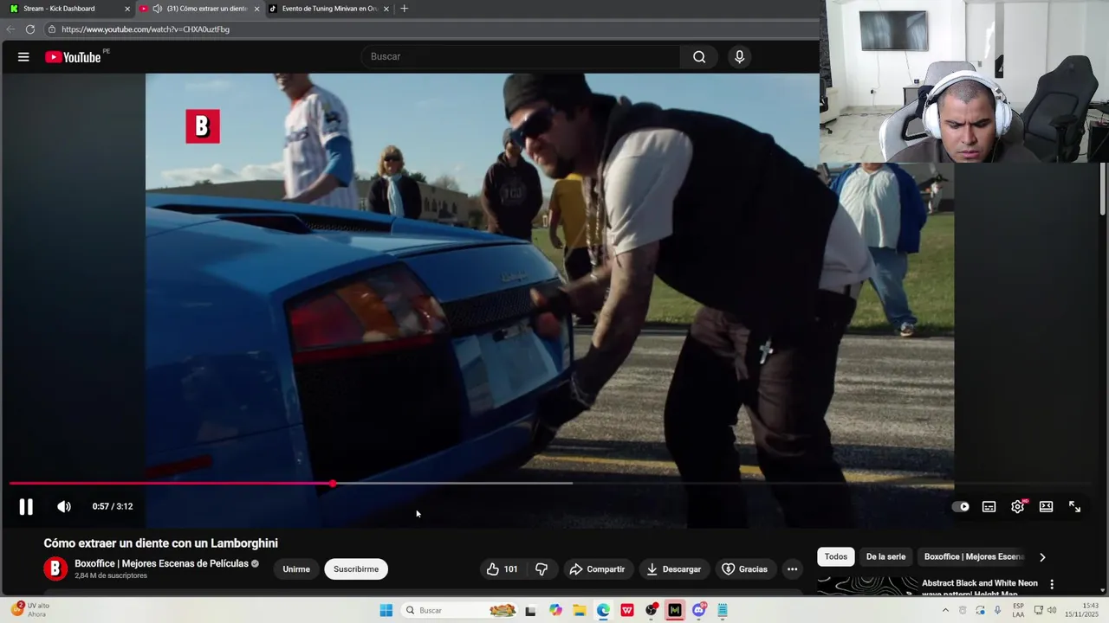Like the video with thumbs up
The width and height of the screenshot is (1109, 623).
coord(502,569)
